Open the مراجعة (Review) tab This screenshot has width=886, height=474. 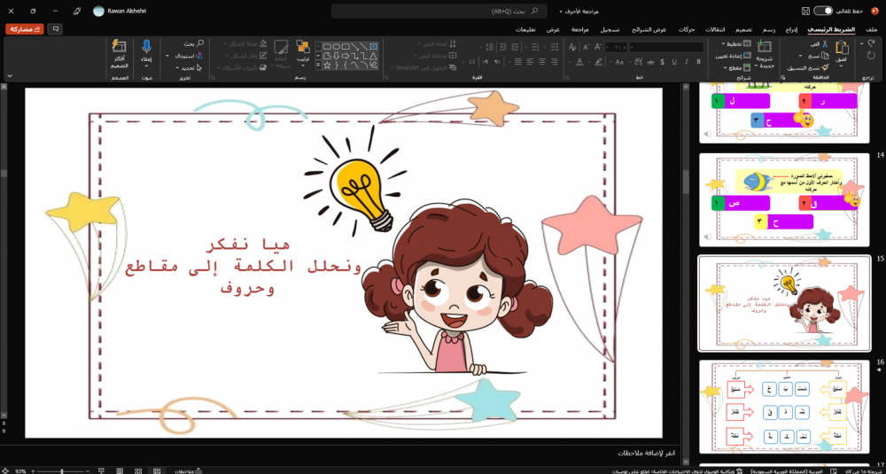click(x=579, y=29)
